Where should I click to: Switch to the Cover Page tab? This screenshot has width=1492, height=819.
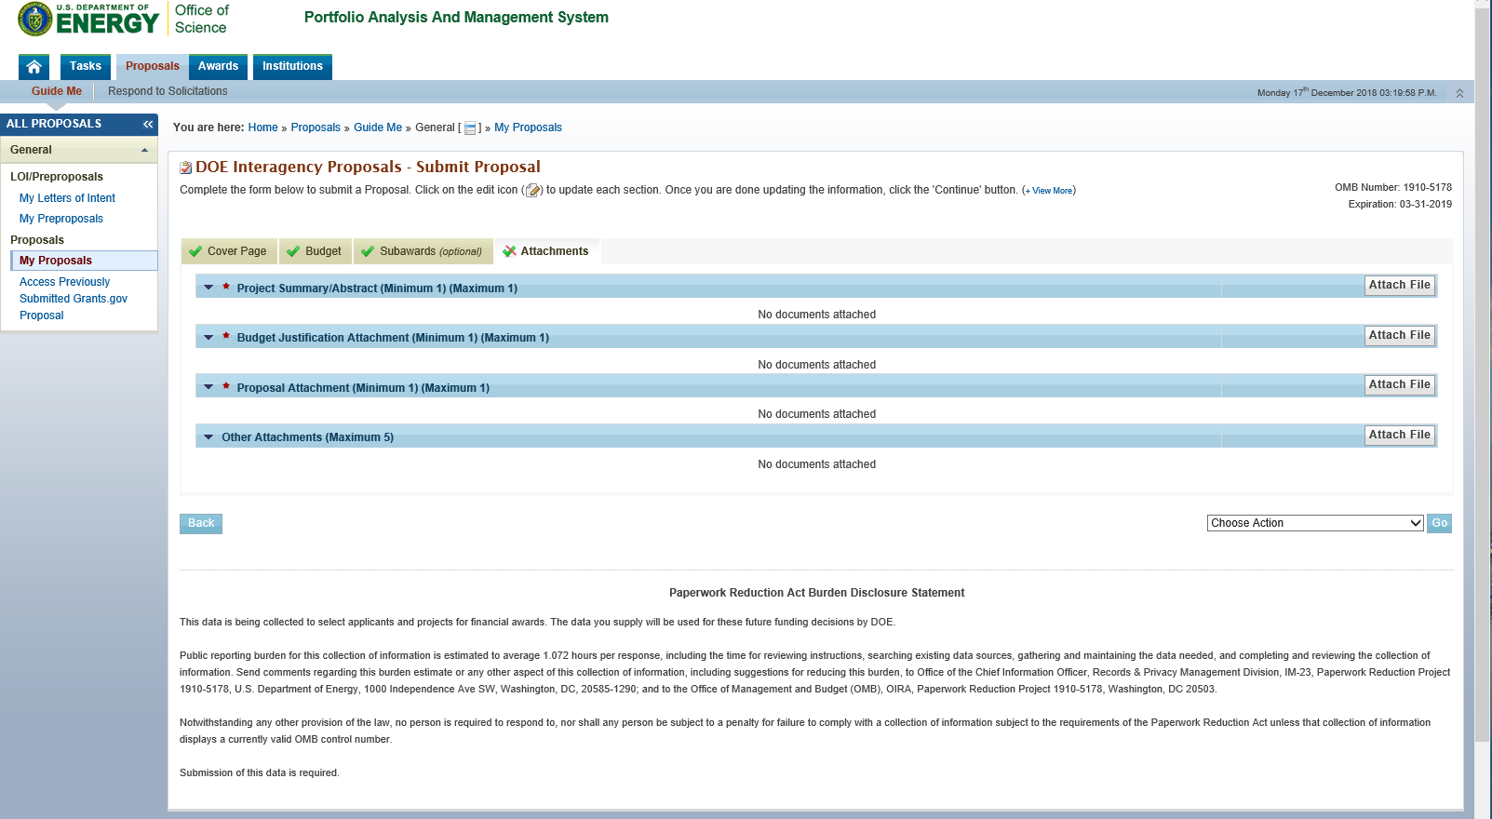(229, 251)
